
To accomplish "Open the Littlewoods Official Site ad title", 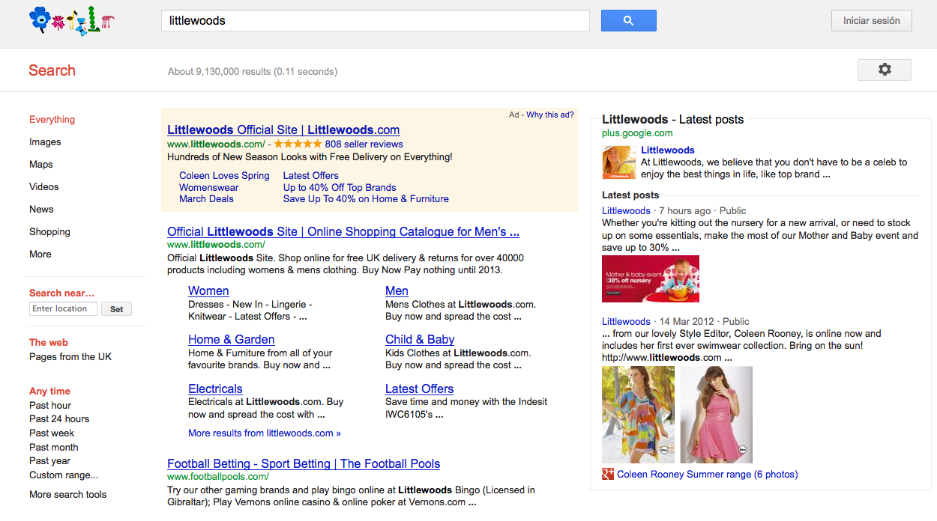I will (x=283, y=130).
